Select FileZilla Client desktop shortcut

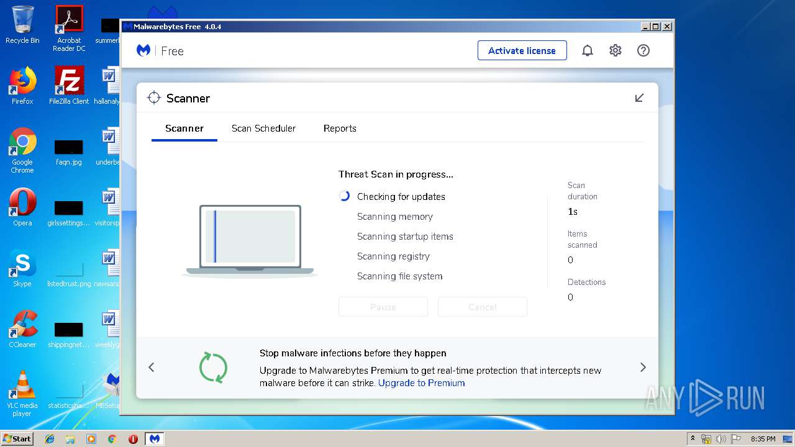(x=69, y=86)
